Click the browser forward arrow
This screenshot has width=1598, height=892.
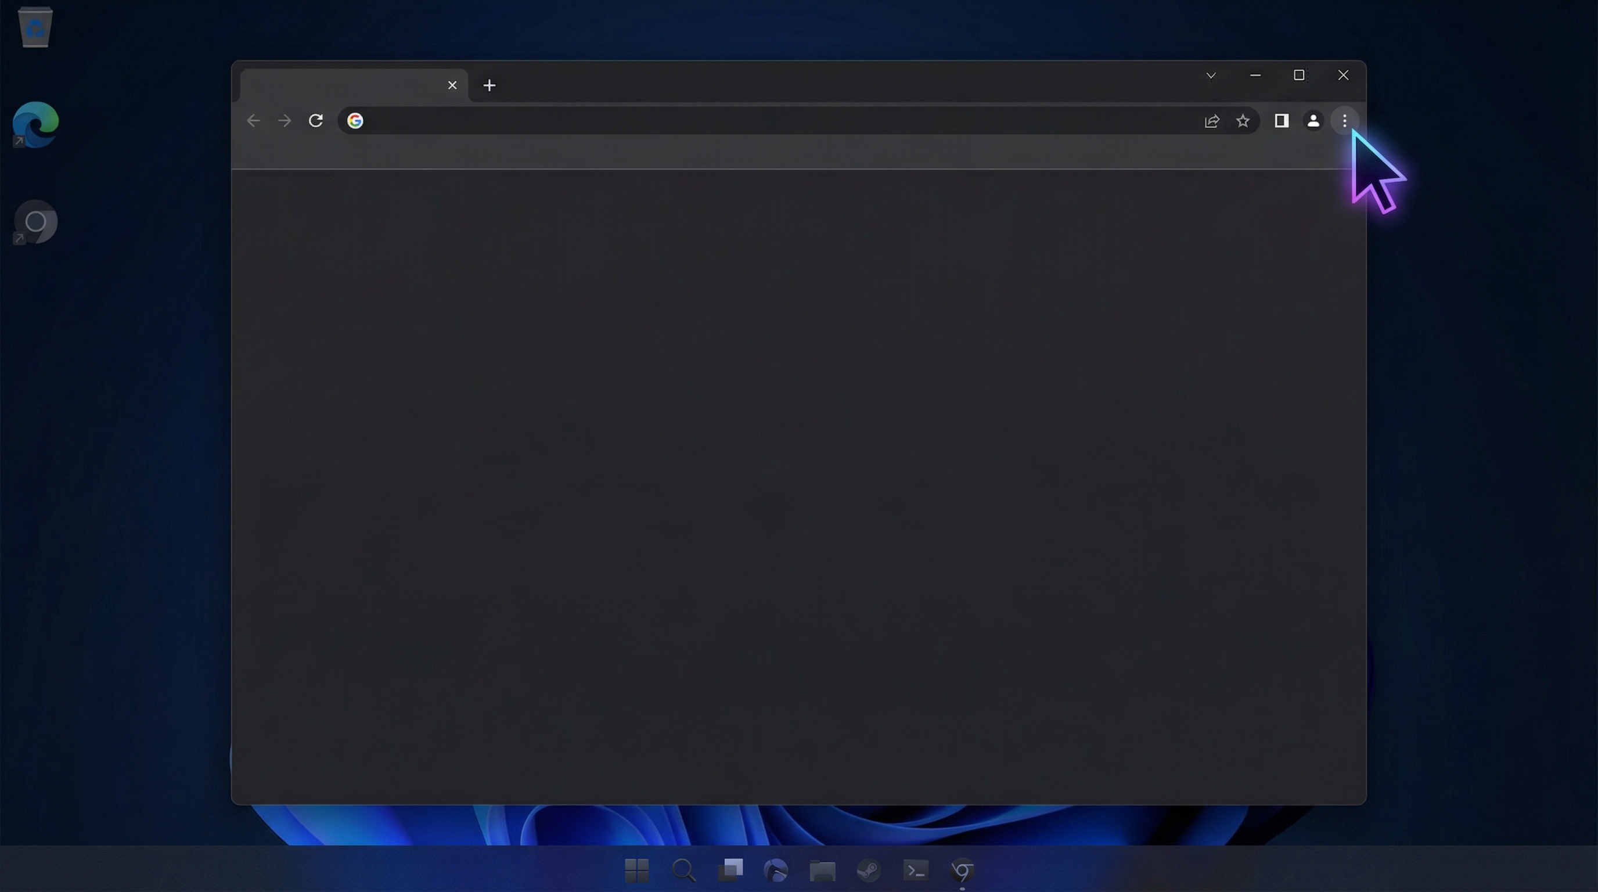coord(285,121)
